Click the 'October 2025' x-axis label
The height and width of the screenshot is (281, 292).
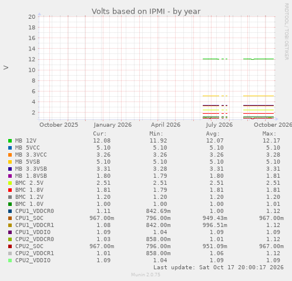tap(59, 125)
